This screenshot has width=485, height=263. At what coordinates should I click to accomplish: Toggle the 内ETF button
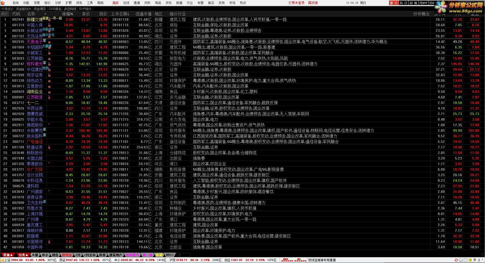pyautogui.click(x=423, y=3)
